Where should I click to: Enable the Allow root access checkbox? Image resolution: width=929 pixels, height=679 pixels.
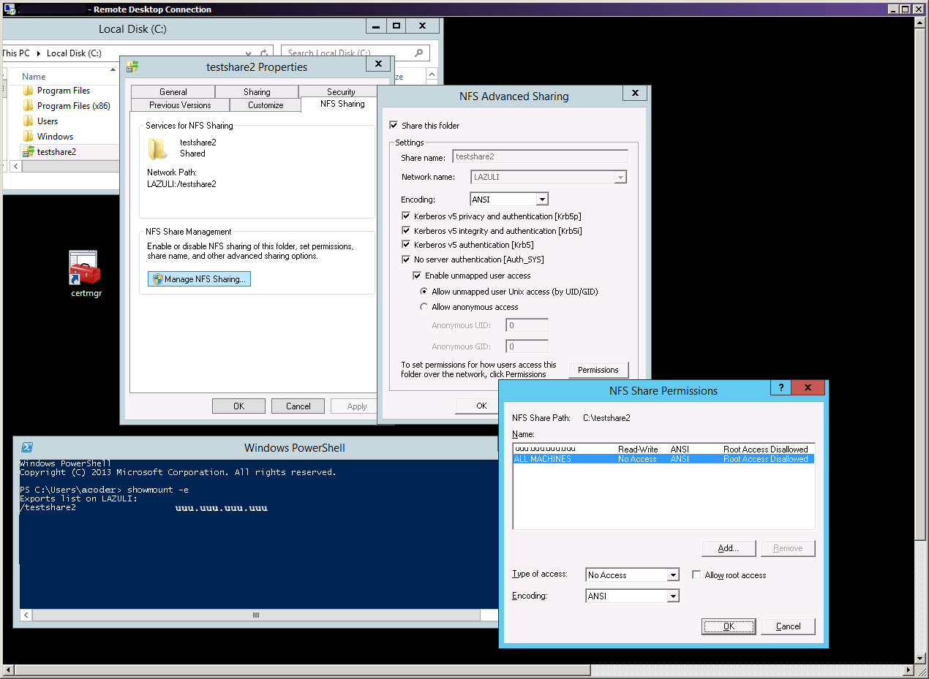point(696,575)
